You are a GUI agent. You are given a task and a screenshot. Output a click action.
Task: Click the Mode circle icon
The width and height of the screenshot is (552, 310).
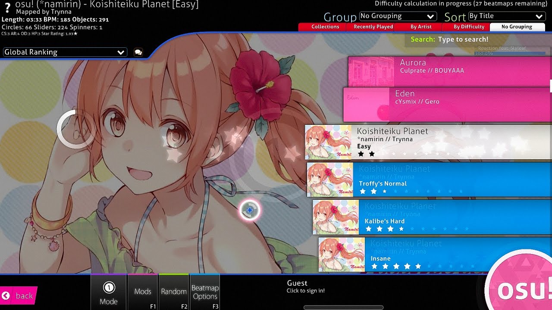(109, 288)
